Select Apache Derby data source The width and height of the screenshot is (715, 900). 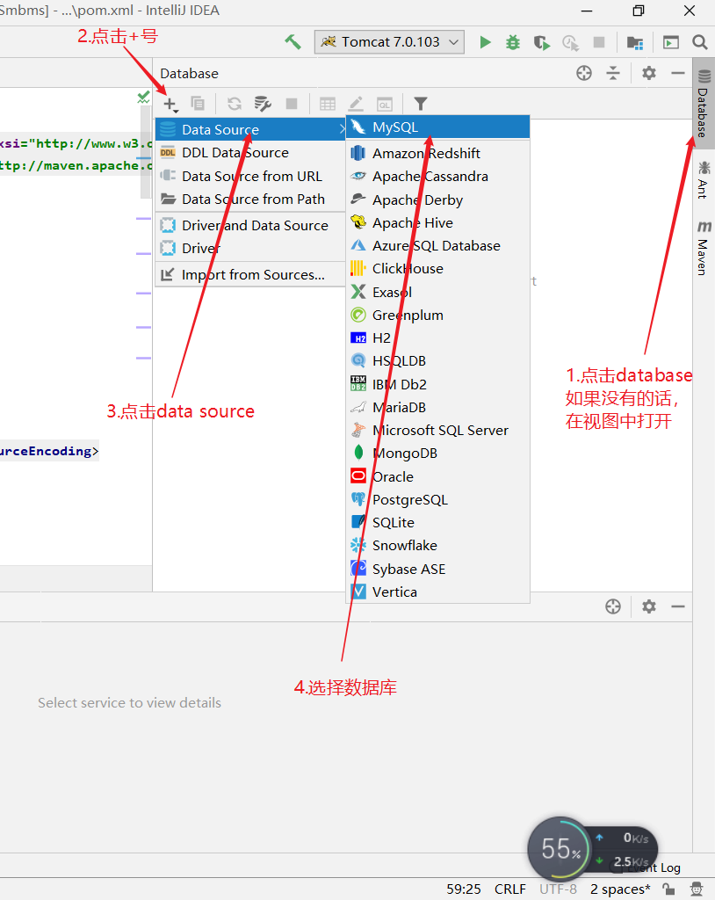tap(437, 200)
